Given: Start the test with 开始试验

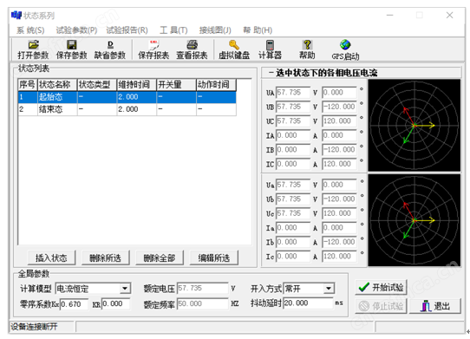Looking at the screenshot, I should tap(381, 288).
